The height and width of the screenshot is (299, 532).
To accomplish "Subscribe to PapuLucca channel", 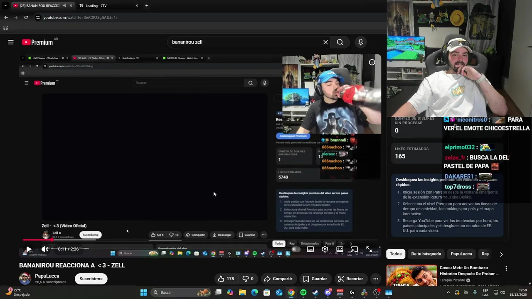I will [91, 279].
